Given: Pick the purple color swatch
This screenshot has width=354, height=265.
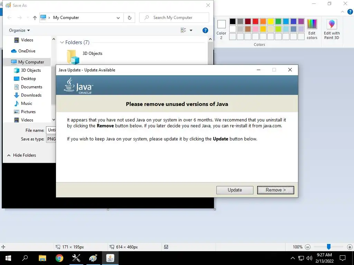Looking at the screenshot, I should pyautogui.click(x=301, y=21).
